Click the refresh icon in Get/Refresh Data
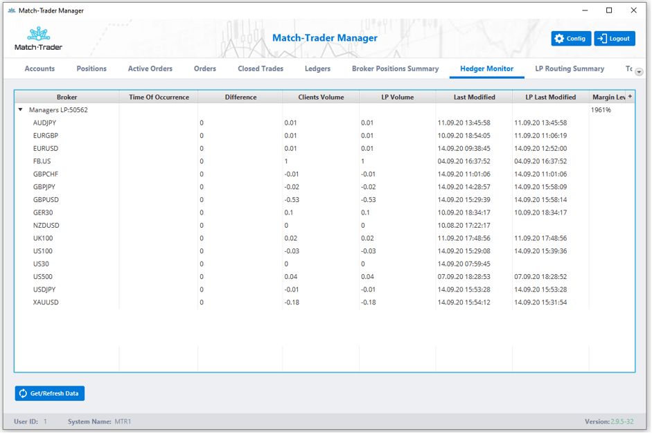The width and height of the screenshot is (652, 434). tap(23, 394)
